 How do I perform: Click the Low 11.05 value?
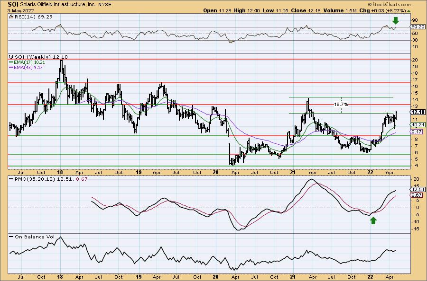click(x=276, y=10)
